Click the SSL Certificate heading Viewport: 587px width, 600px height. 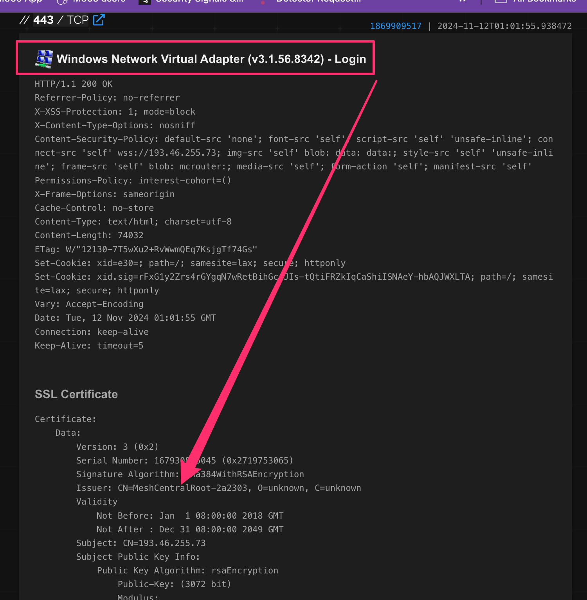(76, 394)
